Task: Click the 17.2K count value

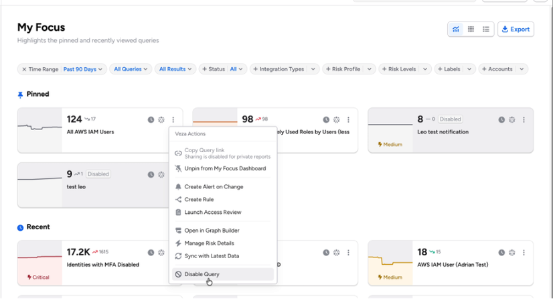Action: pos(78,252)
